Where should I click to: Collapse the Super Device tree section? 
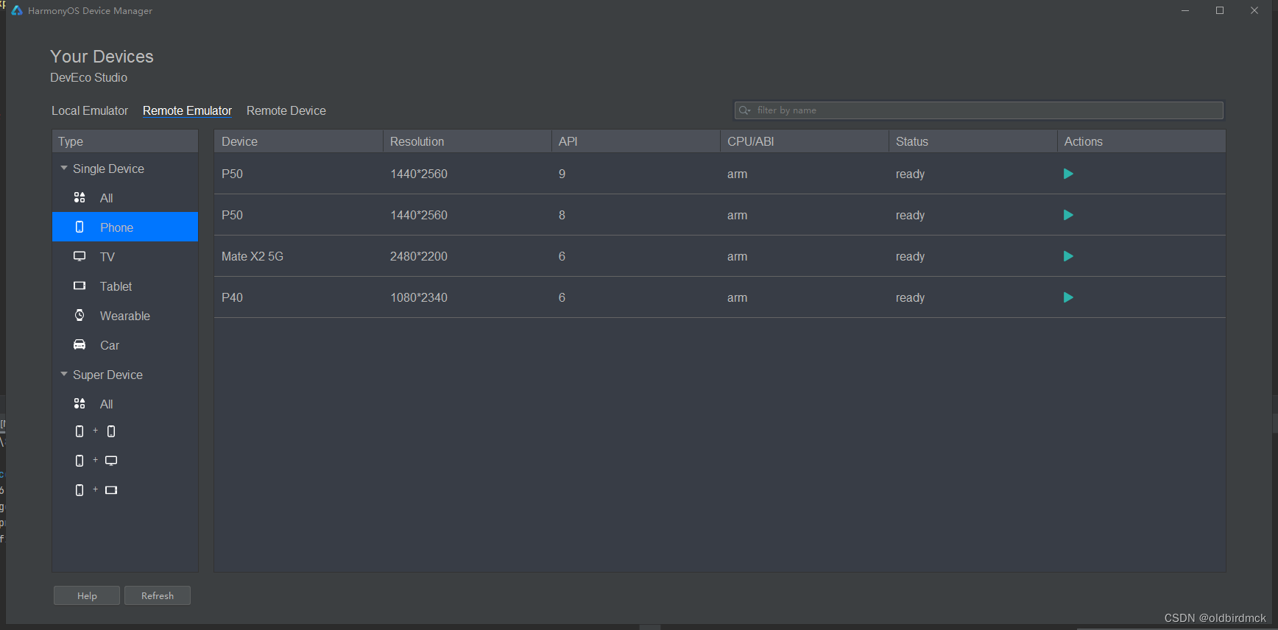[x=64, y=375]
